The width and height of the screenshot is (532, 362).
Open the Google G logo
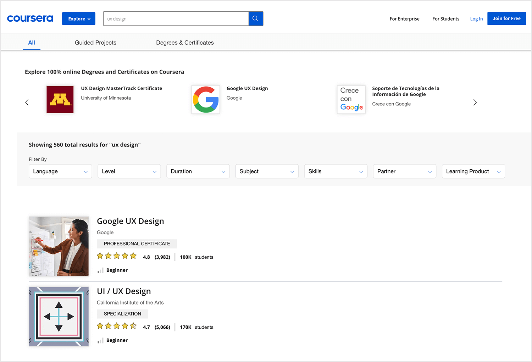pyautogui.click(x=206, y=99)
